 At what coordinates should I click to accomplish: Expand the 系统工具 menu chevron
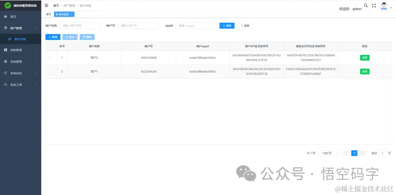(x=36, y=85)
